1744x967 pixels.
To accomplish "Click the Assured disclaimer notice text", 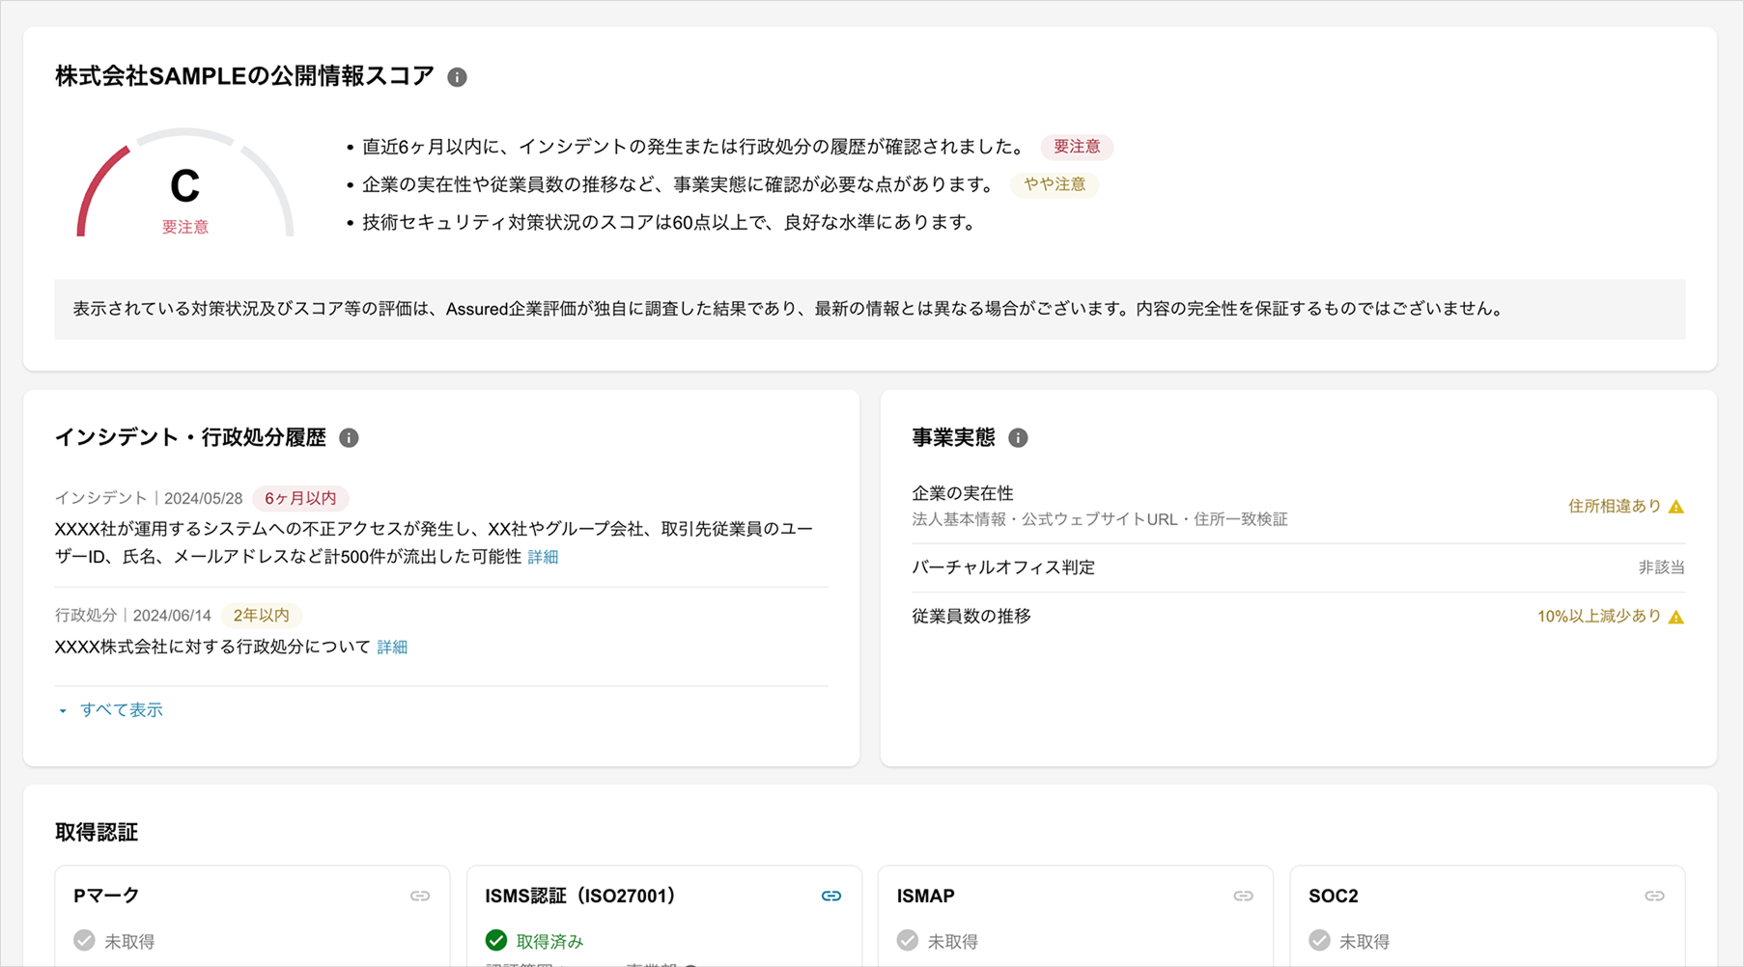I will point(788,309).
